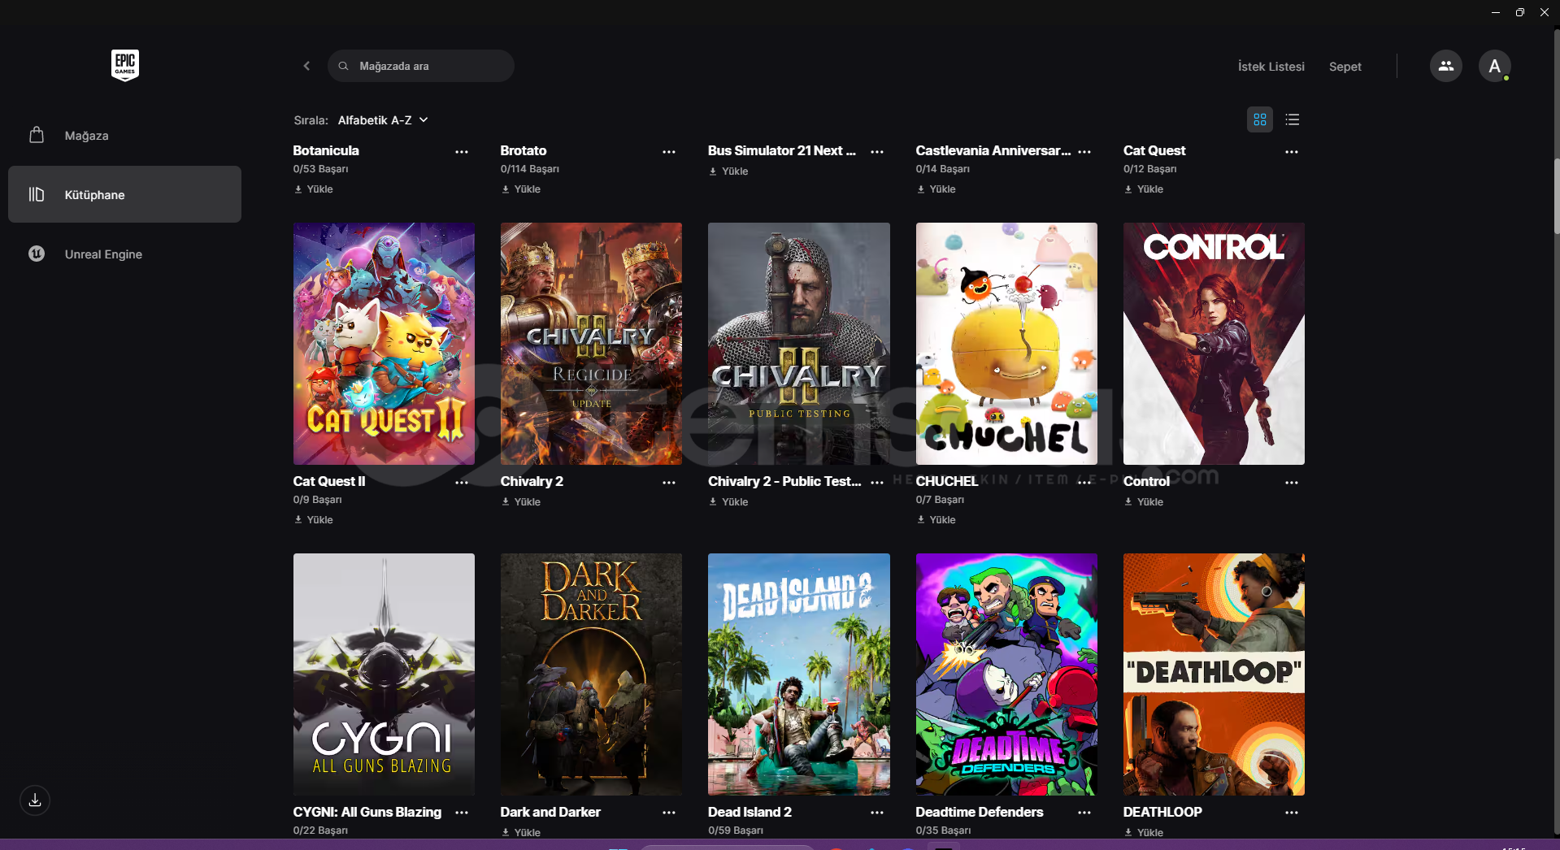
Task: Open options menu for Dead Island 2
Action: (877, 813)
